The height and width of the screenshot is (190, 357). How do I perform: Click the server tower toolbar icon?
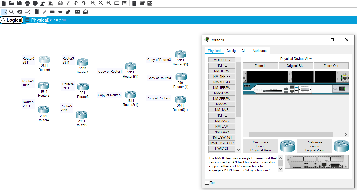pos(134,3)
